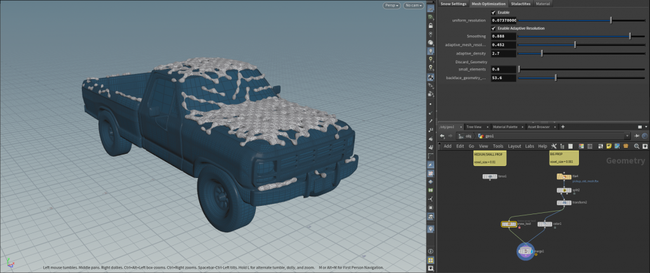Open the Persp viewport dropdown
Viewport: 650px width, 273px height.
(x=391, y=5)
